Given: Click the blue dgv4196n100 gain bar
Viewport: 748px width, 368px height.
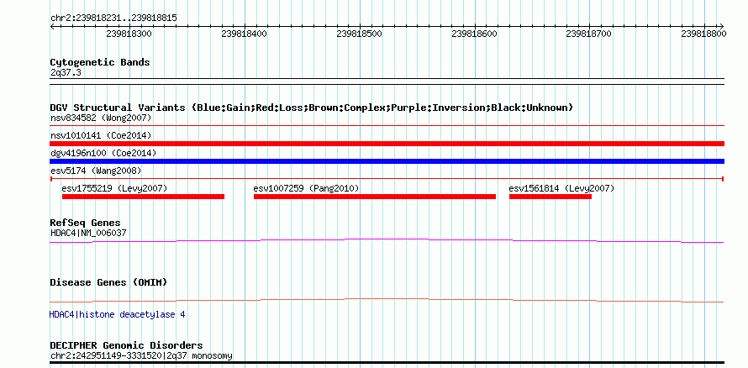Looking at the screenshot, I should point(387,161).
